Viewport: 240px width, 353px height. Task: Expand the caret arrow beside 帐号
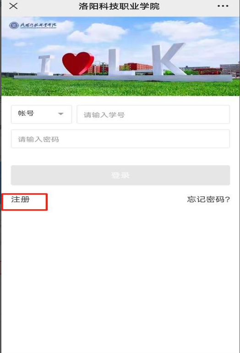(x=60, y=114)
